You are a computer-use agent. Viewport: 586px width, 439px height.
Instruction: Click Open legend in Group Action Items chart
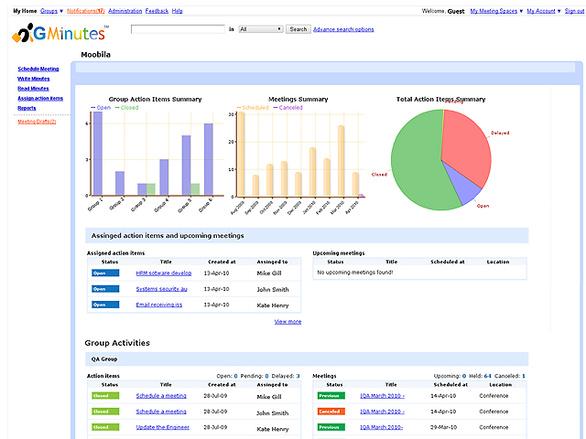[x=101, y=108]
